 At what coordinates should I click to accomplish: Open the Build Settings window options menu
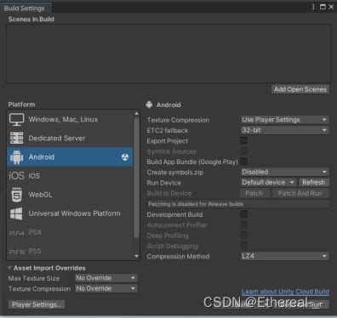tap(313, 7)
